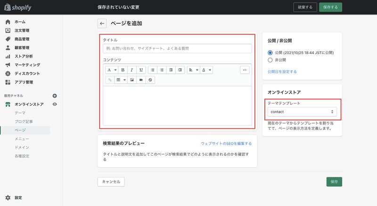Click 破棄する in the top bar
The height and width of the screenshot is (206, 377).
tap(305, 7)
